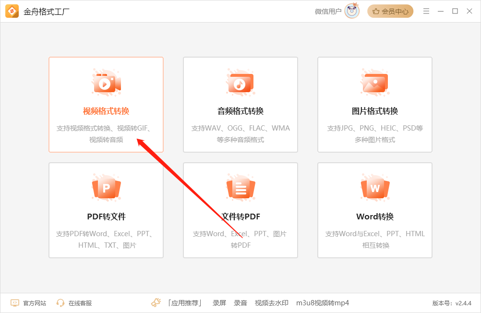Open the 会员中心 membership button

click(390, 12)
